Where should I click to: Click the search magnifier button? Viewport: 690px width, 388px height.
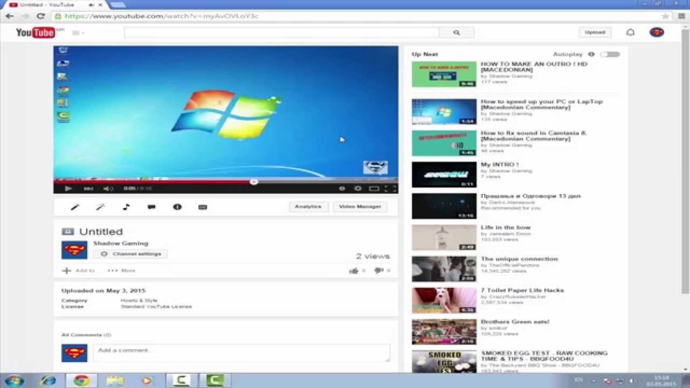457,33
